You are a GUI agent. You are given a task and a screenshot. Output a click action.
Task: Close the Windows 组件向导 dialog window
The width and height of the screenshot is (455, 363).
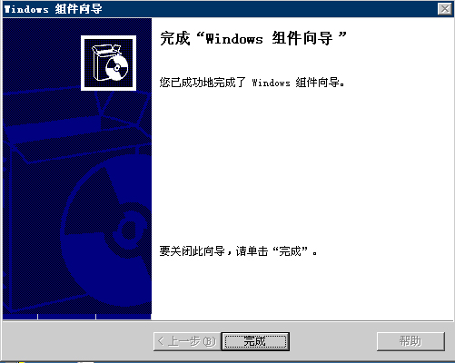pyautogui.click(x=445, y=9)
